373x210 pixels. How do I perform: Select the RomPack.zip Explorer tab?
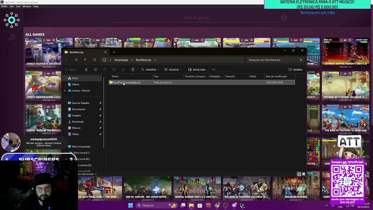pyautogui.click(x=85, y=52)
